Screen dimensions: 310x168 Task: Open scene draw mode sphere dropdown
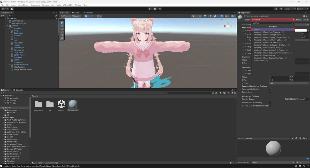pos(193,16)
